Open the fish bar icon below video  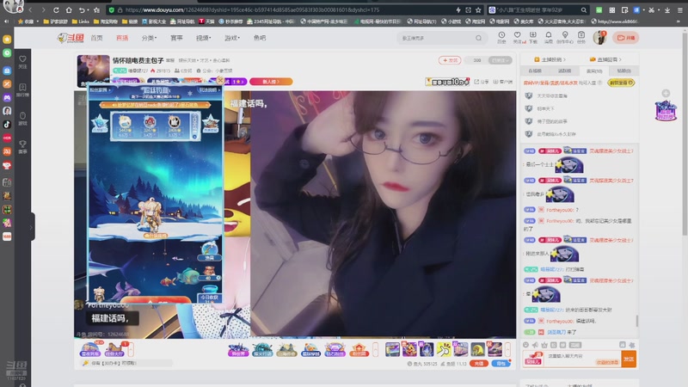(90, 350)
